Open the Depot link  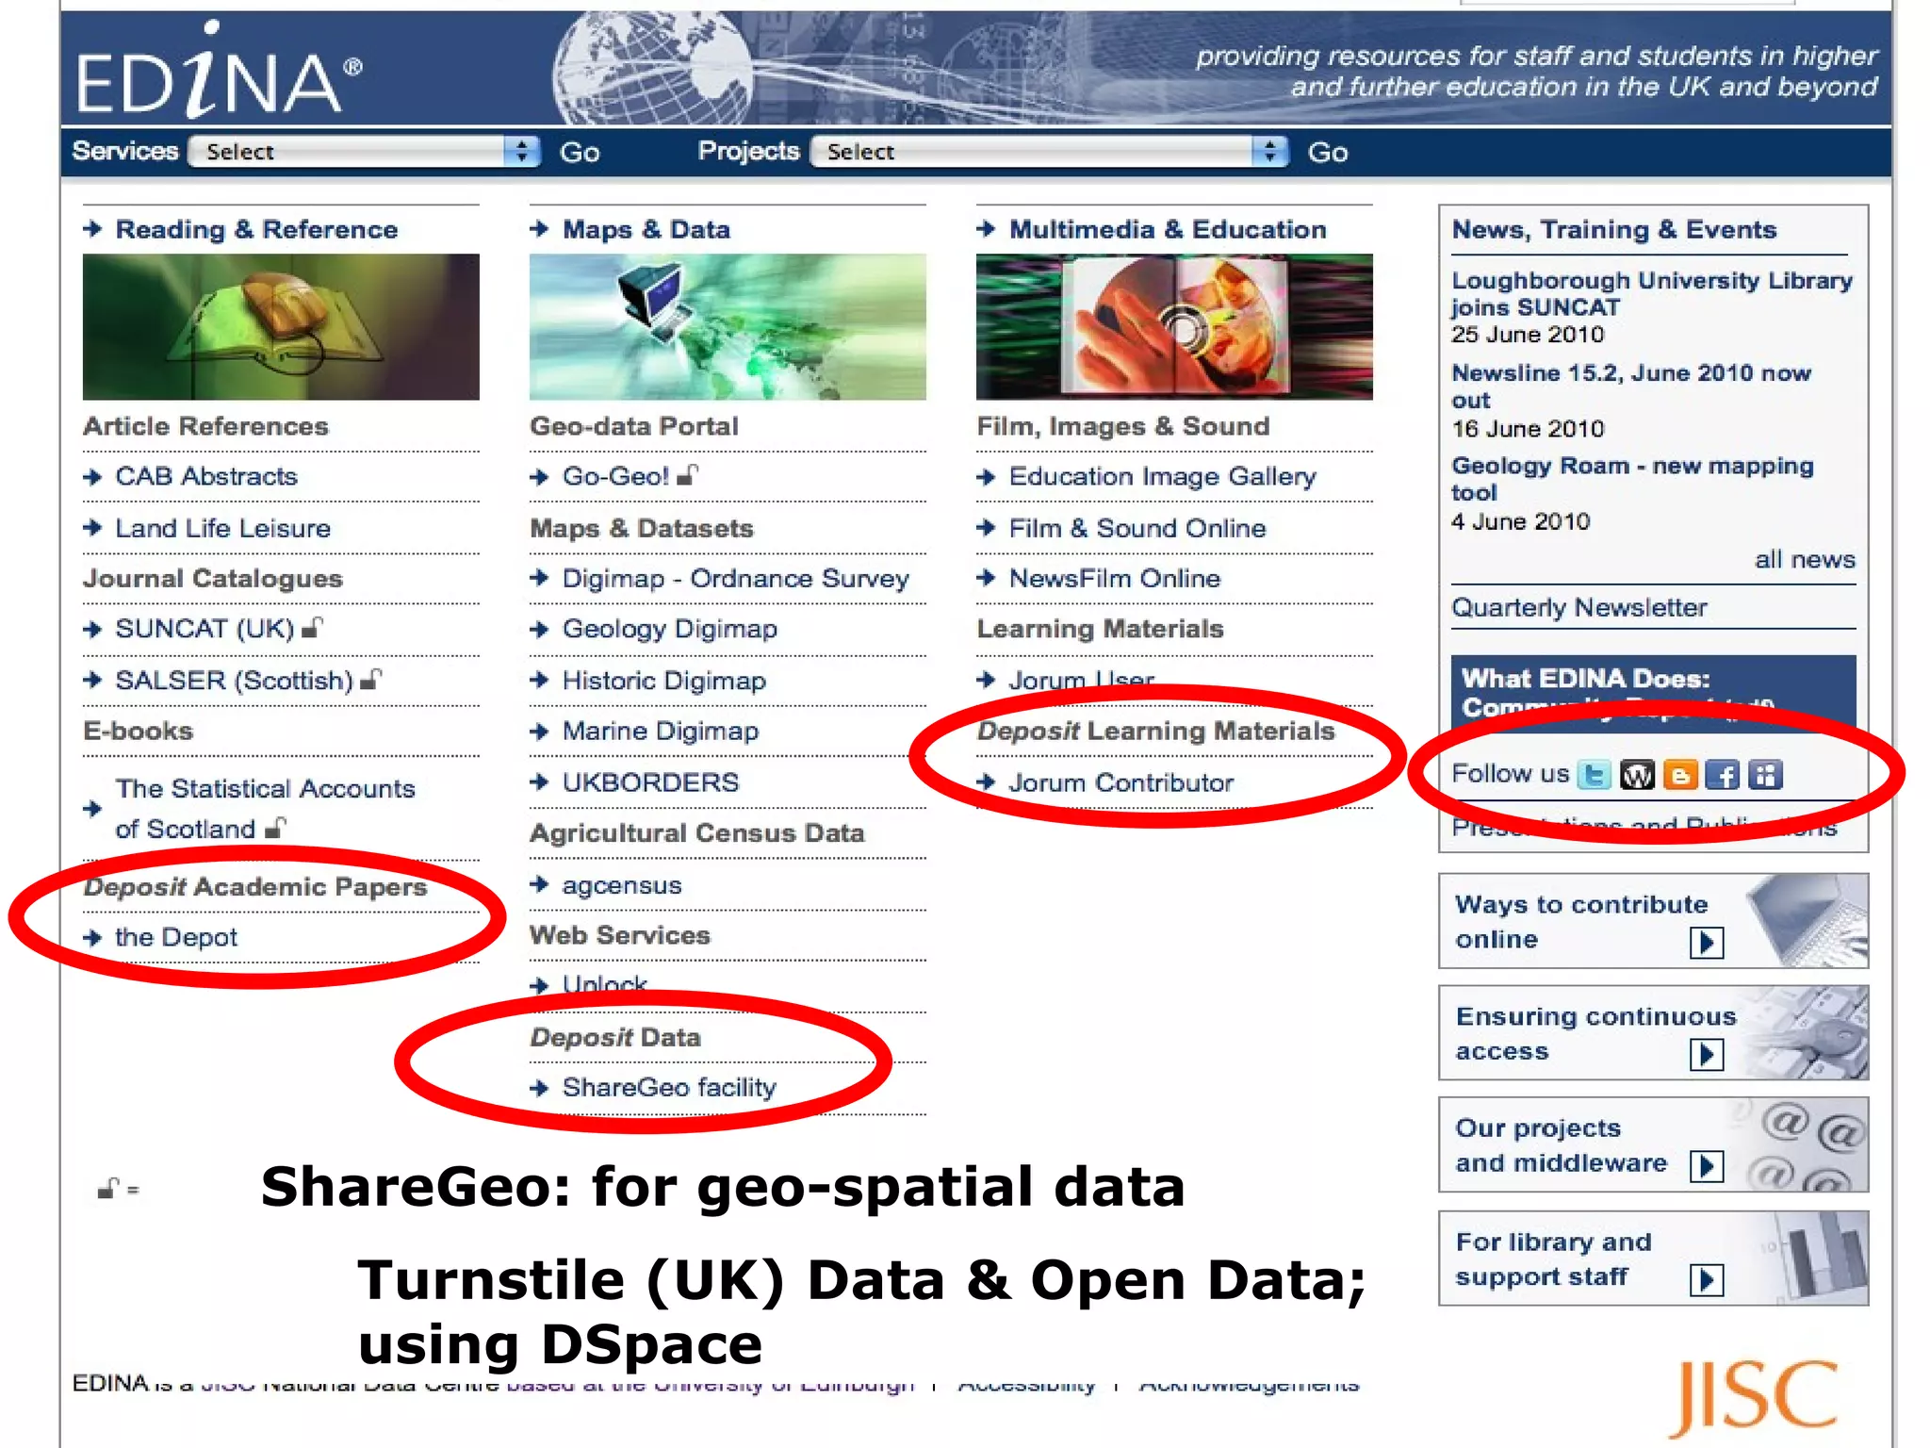click(x=176, y=938)
